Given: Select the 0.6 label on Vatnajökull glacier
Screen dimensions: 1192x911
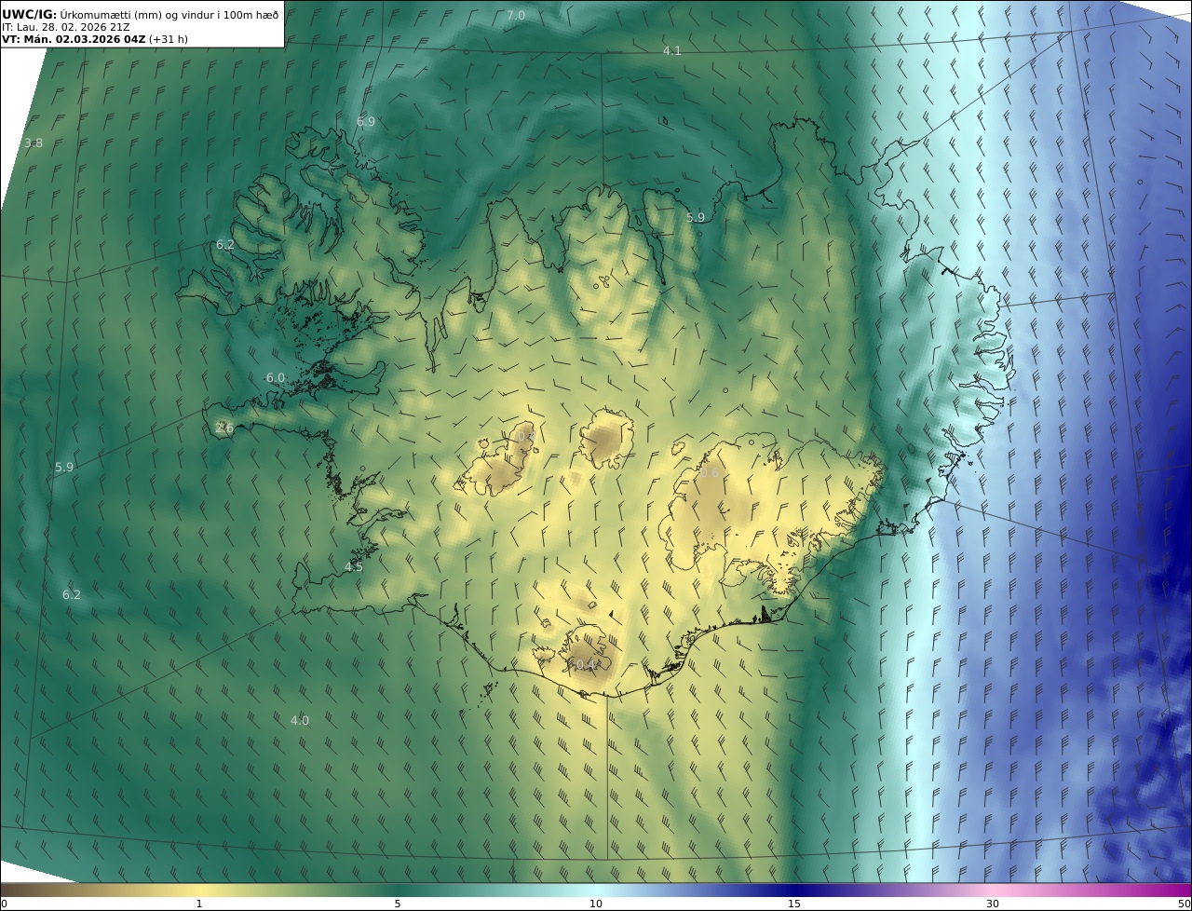Looking at the screenshot, I should point(710,473).
